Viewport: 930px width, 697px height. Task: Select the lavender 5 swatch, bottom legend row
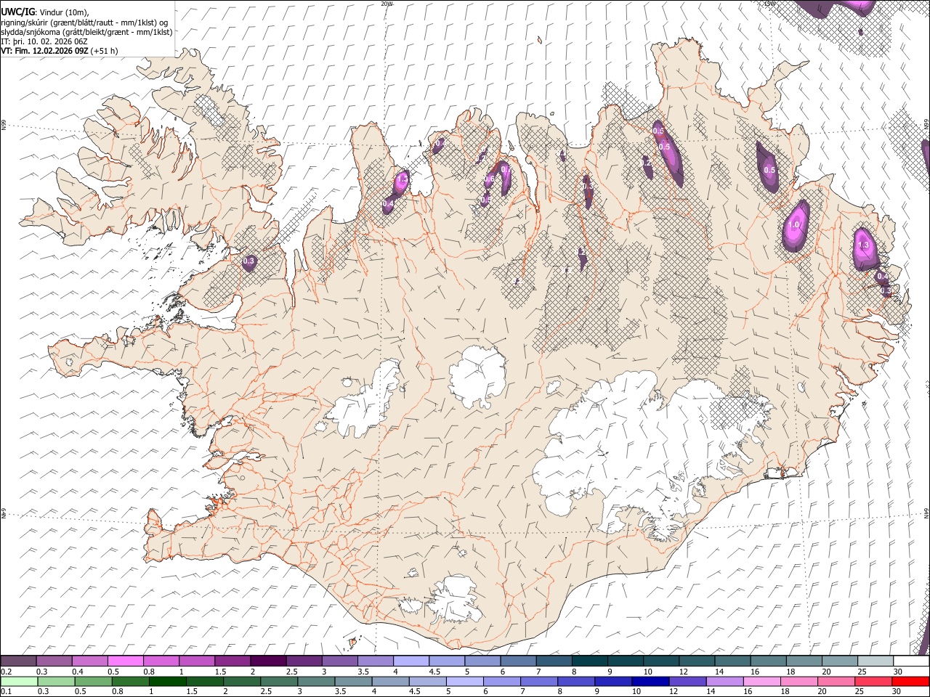[464, 682]
